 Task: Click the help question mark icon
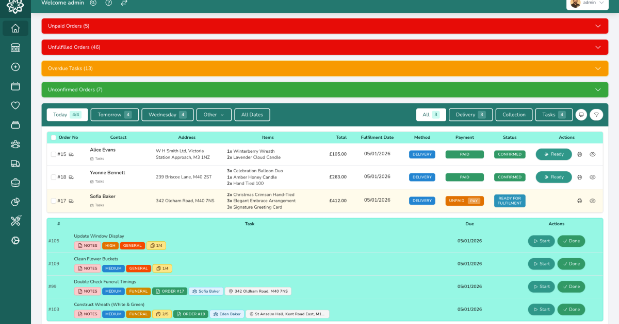click(108, 3)
